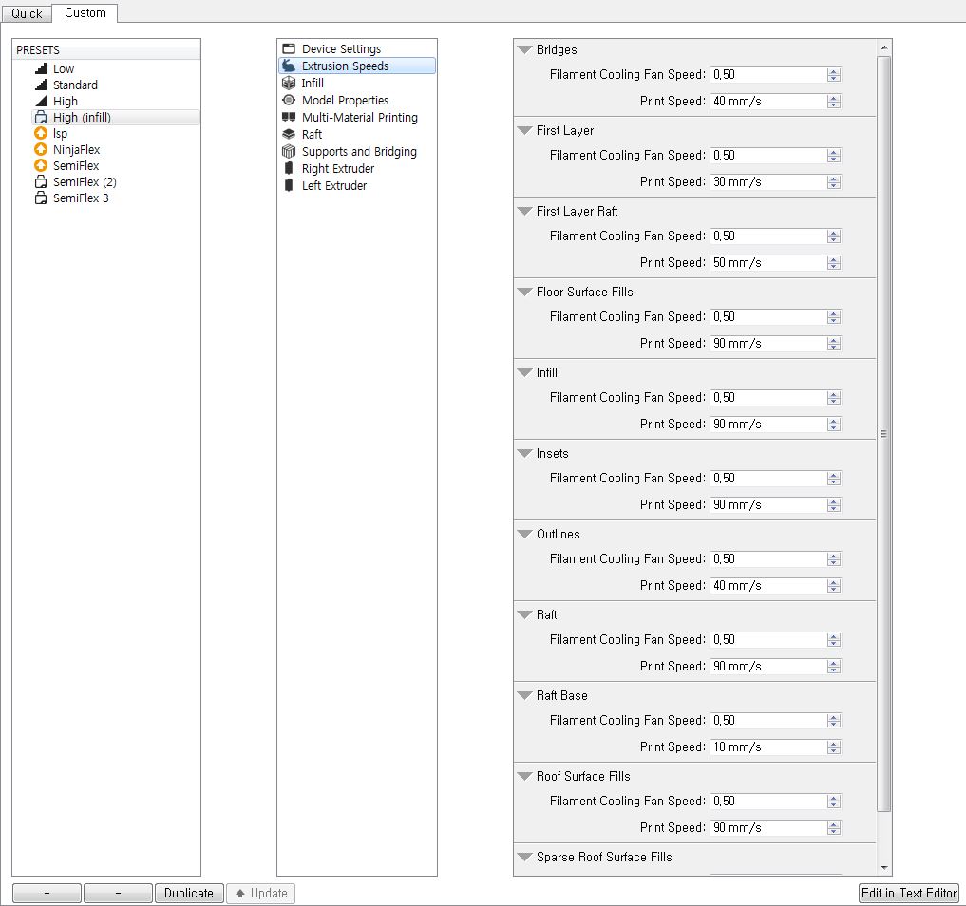This screenshot has width=966, height=906.
Task: Click the Duplicate preset button
Action: coord(188,893)
